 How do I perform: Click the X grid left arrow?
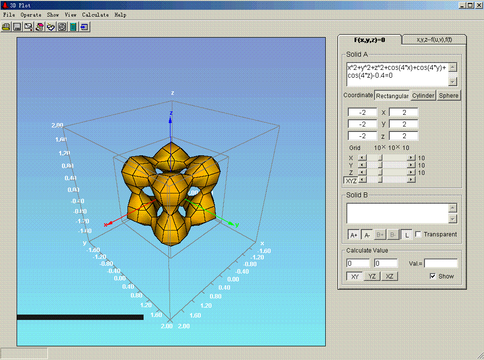(x=362, y=158)
